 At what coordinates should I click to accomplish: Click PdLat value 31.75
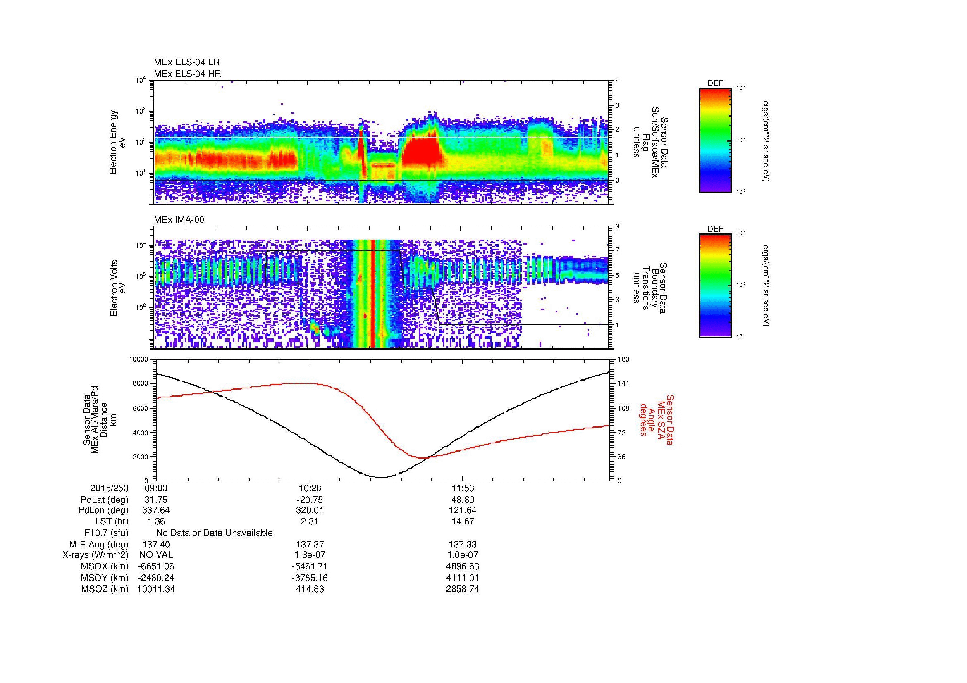click(x=156, y=500)
